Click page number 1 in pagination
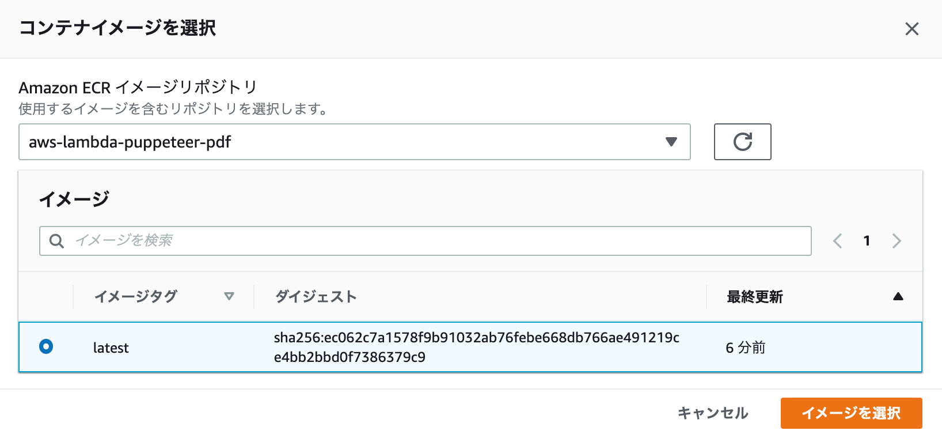942x438 pixels. click(x=867, y=241)
